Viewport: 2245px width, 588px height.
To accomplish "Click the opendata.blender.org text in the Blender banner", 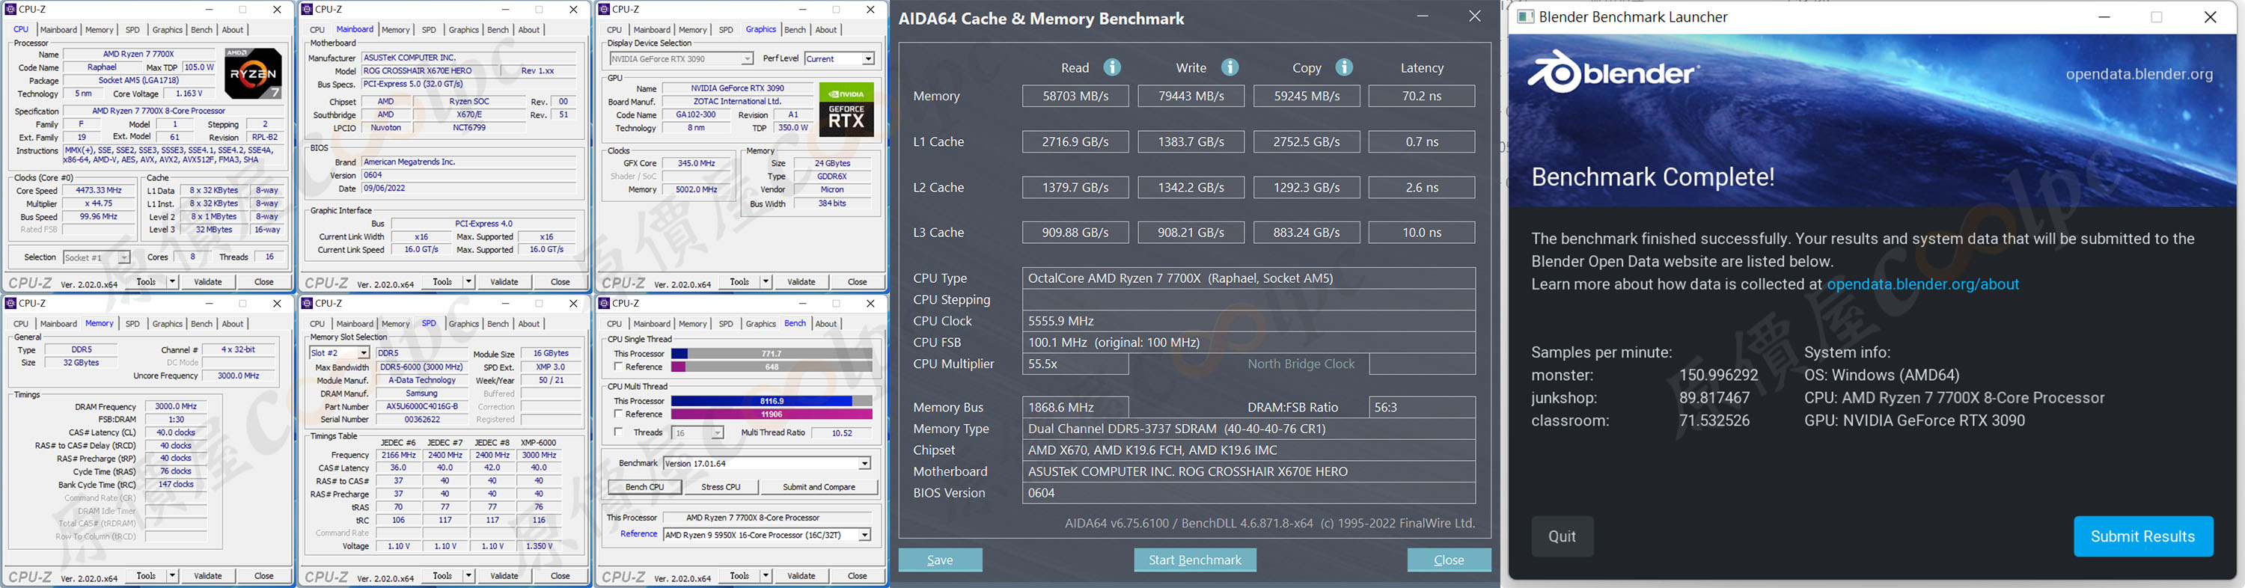I will point(2139,74).
